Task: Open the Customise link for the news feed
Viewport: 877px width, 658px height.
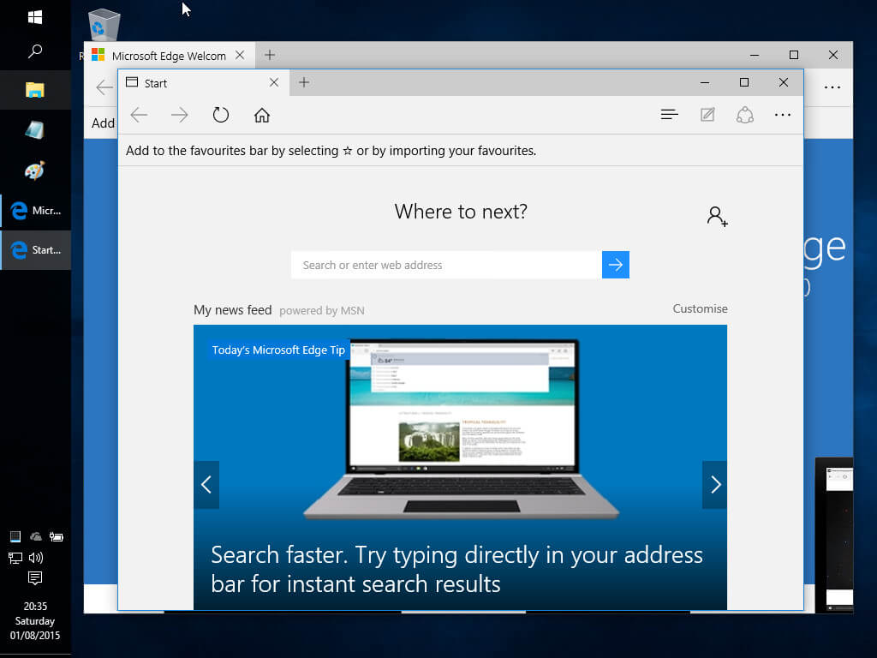Action: (700, 308)
